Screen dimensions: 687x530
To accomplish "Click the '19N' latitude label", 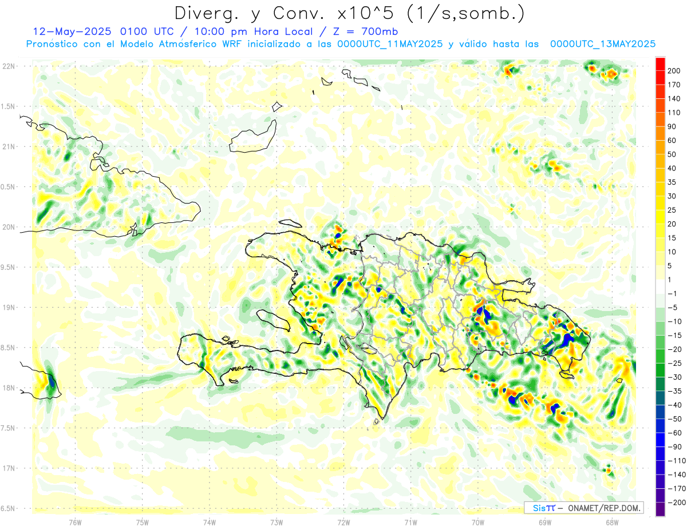I will click(x=9, y=307).
